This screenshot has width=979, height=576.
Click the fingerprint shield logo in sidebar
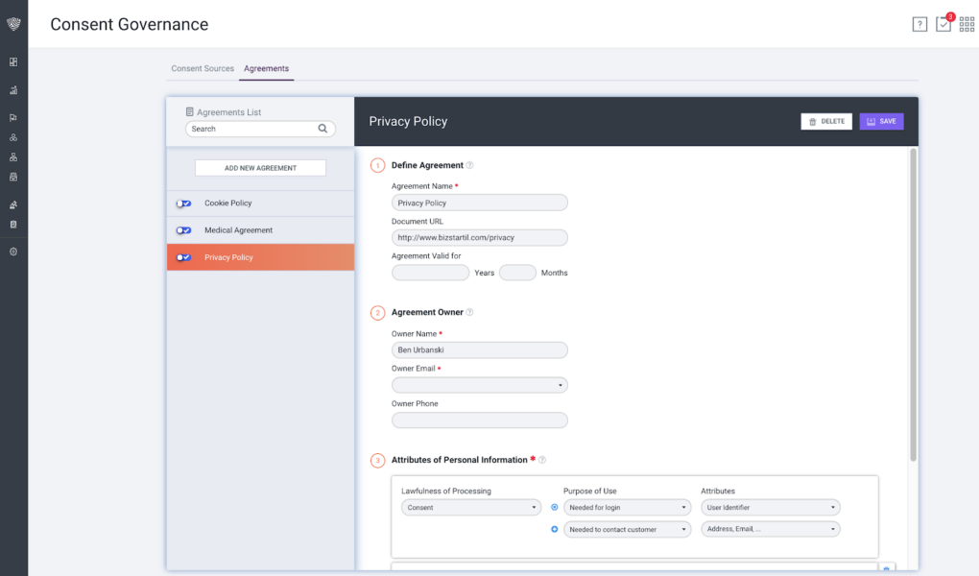[13, 24]
